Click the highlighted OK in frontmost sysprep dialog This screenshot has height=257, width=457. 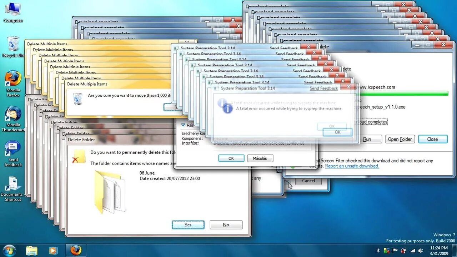tap(337, 132)
